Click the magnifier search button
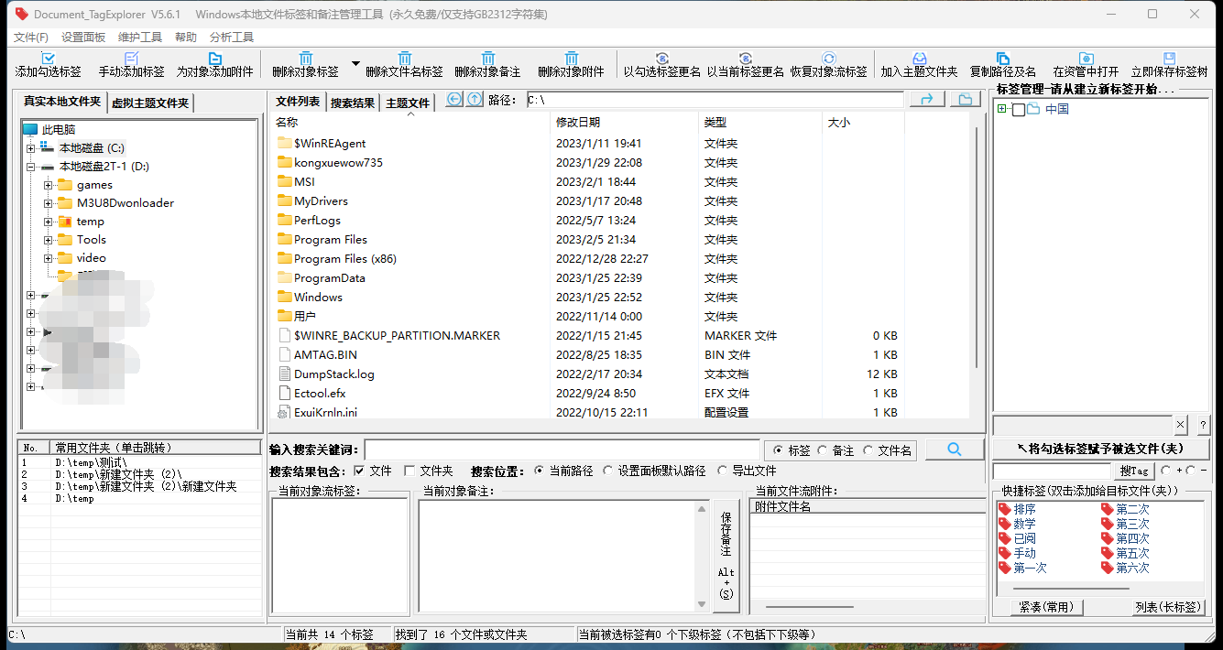The image size is (1223, 650). coord(954,450)
